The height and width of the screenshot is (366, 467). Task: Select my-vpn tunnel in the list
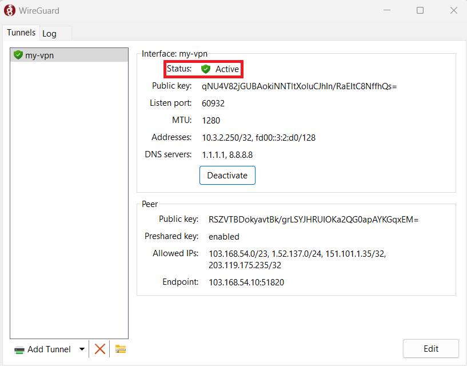(x=69, y=55)
